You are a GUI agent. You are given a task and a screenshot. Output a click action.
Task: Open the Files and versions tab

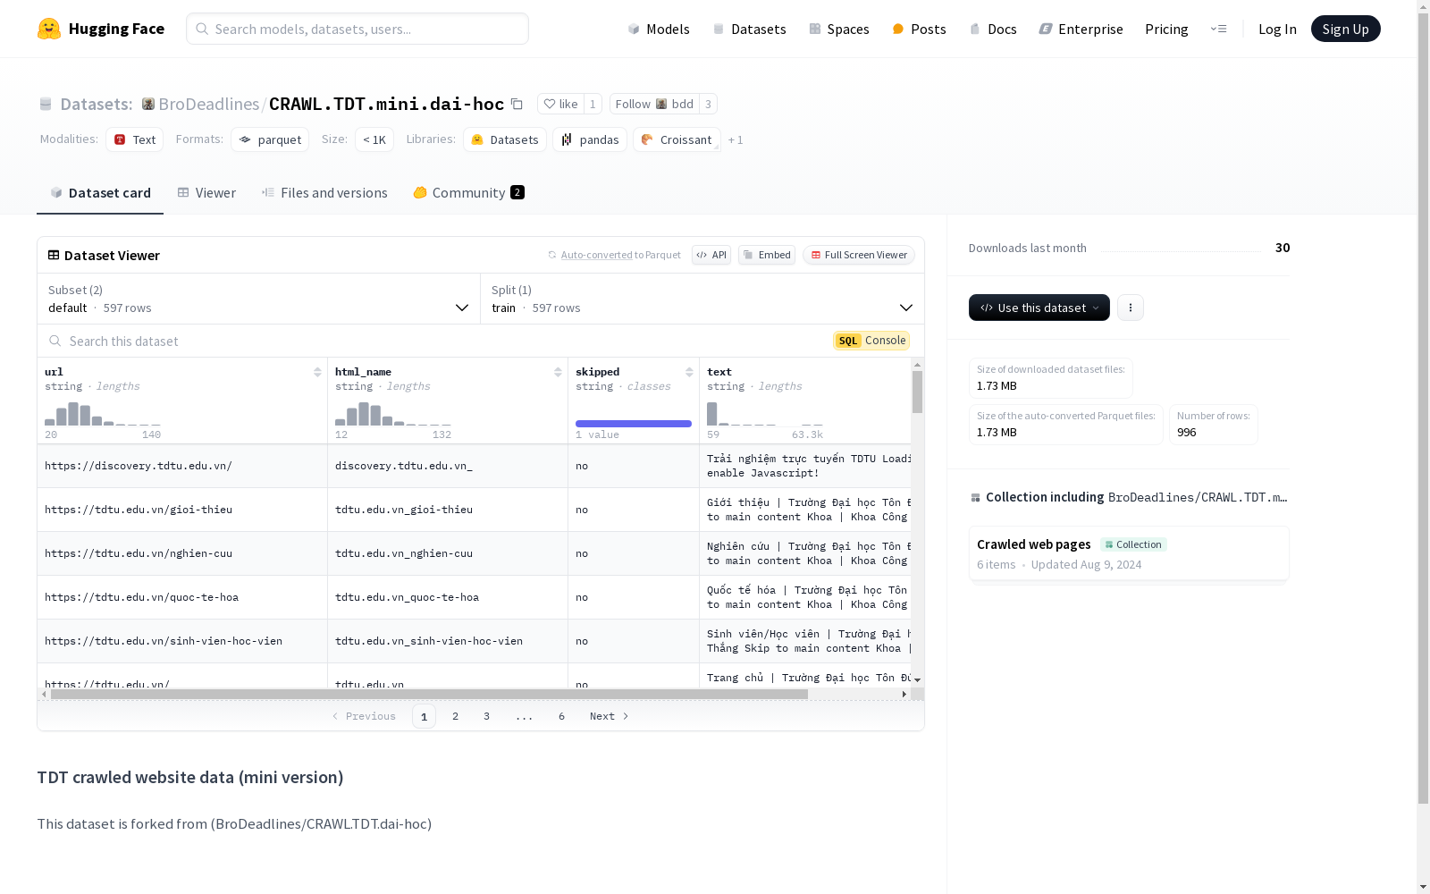pos(324,193)
